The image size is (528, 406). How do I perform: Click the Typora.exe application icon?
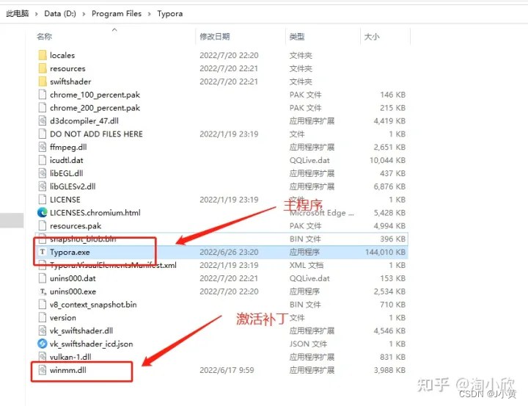pos(43,253)
